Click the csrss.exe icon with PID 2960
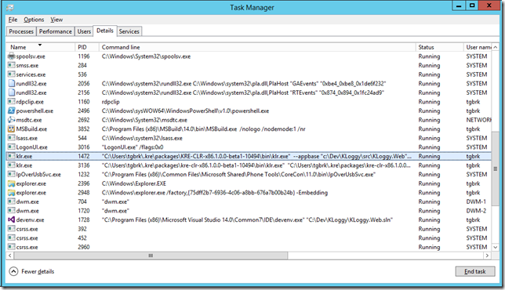Screen dimensions: 505x290 [11, 247]
